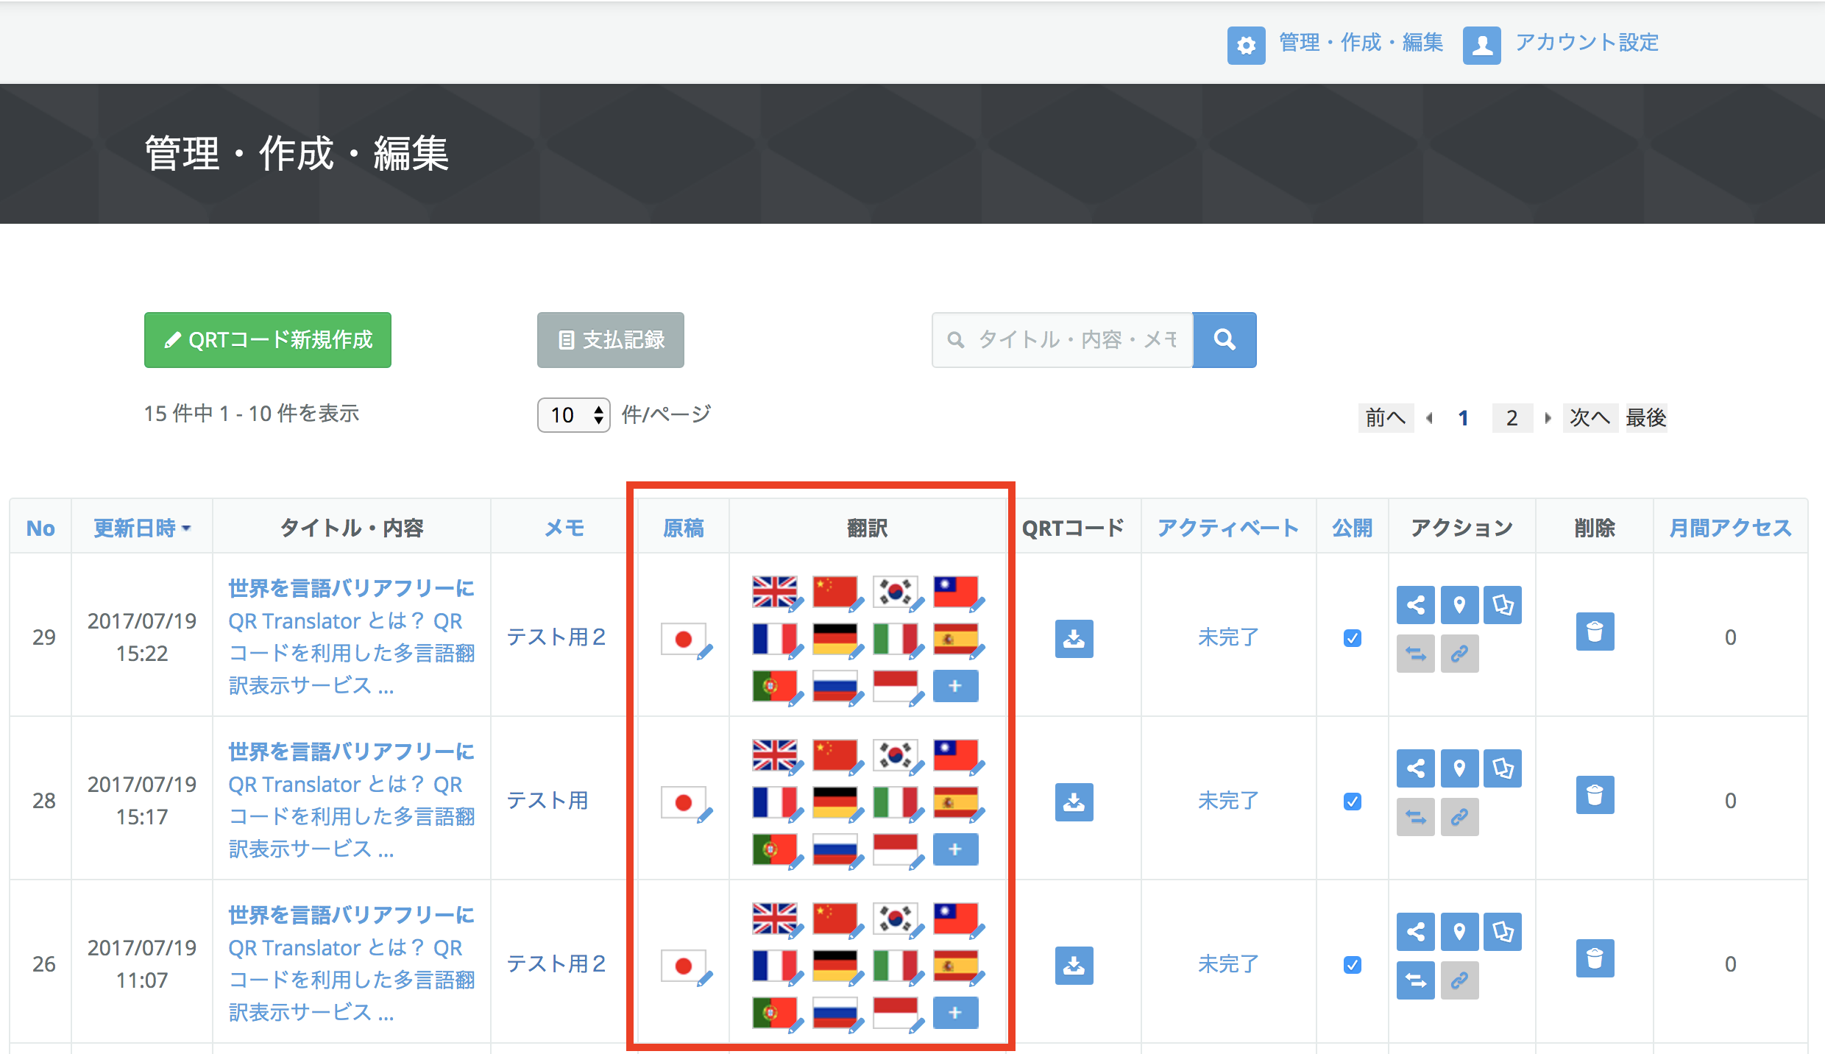Click swap arrows action in row 26

pyautogui.click(x=1415, y=980)
